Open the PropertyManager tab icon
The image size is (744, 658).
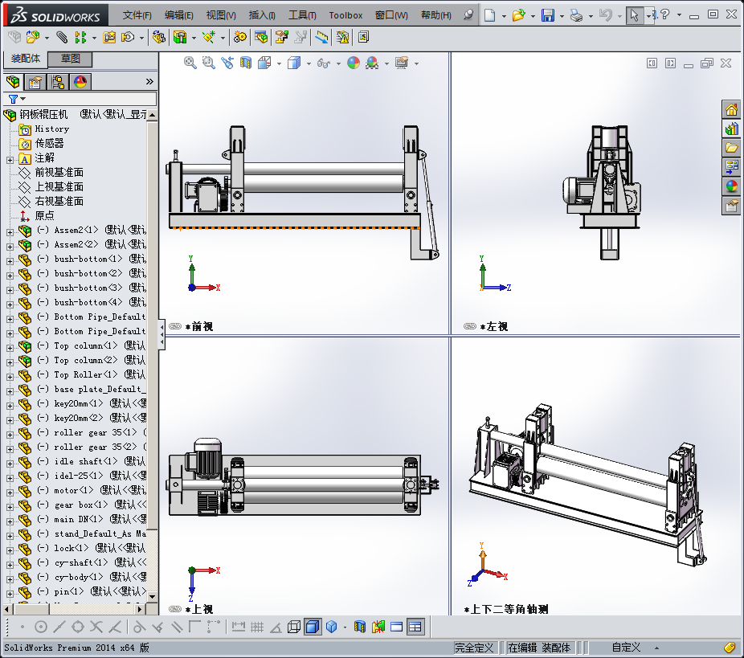(x=35, y=82)
